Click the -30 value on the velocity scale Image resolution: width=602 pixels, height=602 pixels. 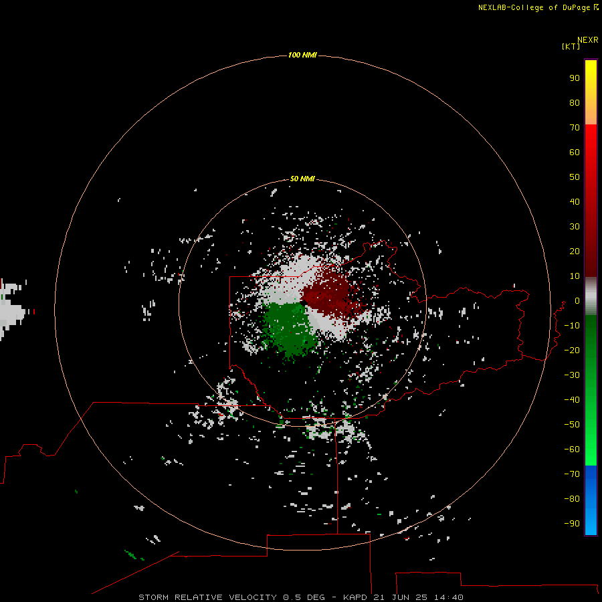point(572,375)
